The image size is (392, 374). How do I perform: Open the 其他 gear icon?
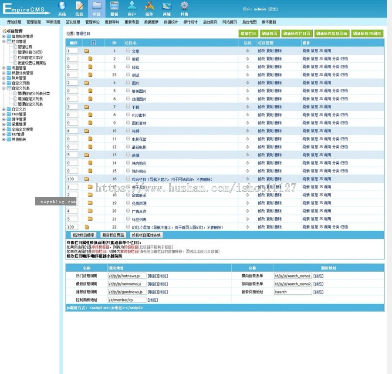point(184,6)
